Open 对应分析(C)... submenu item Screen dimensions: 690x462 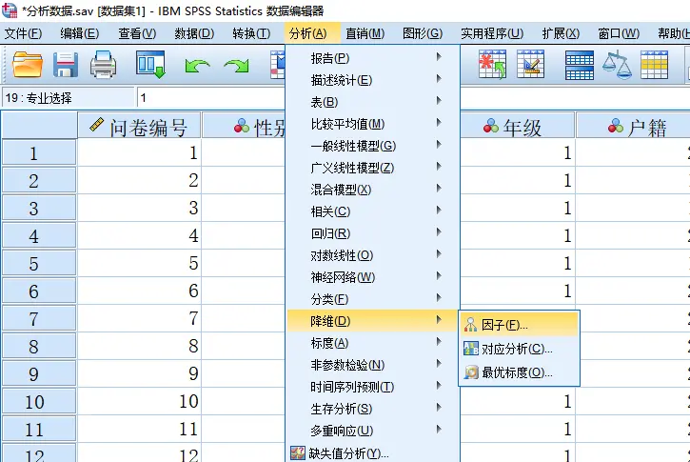(520, 349)
